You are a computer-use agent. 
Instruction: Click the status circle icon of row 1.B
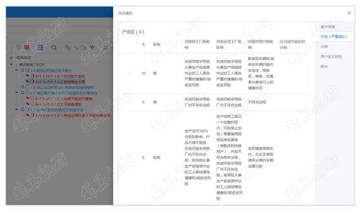coord(27,87)
